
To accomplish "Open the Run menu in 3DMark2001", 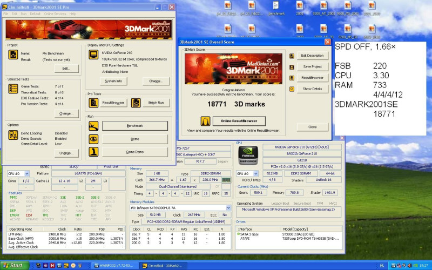I will coord(23,14).
